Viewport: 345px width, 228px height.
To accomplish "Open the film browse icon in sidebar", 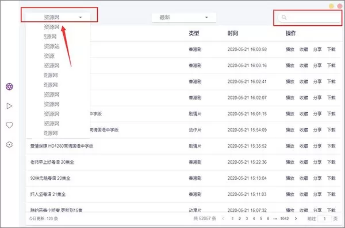I will point(9,87).
